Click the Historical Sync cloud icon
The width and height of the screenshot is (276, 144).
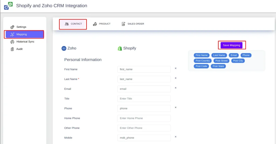pyautogui.click(x=12, y=42)
